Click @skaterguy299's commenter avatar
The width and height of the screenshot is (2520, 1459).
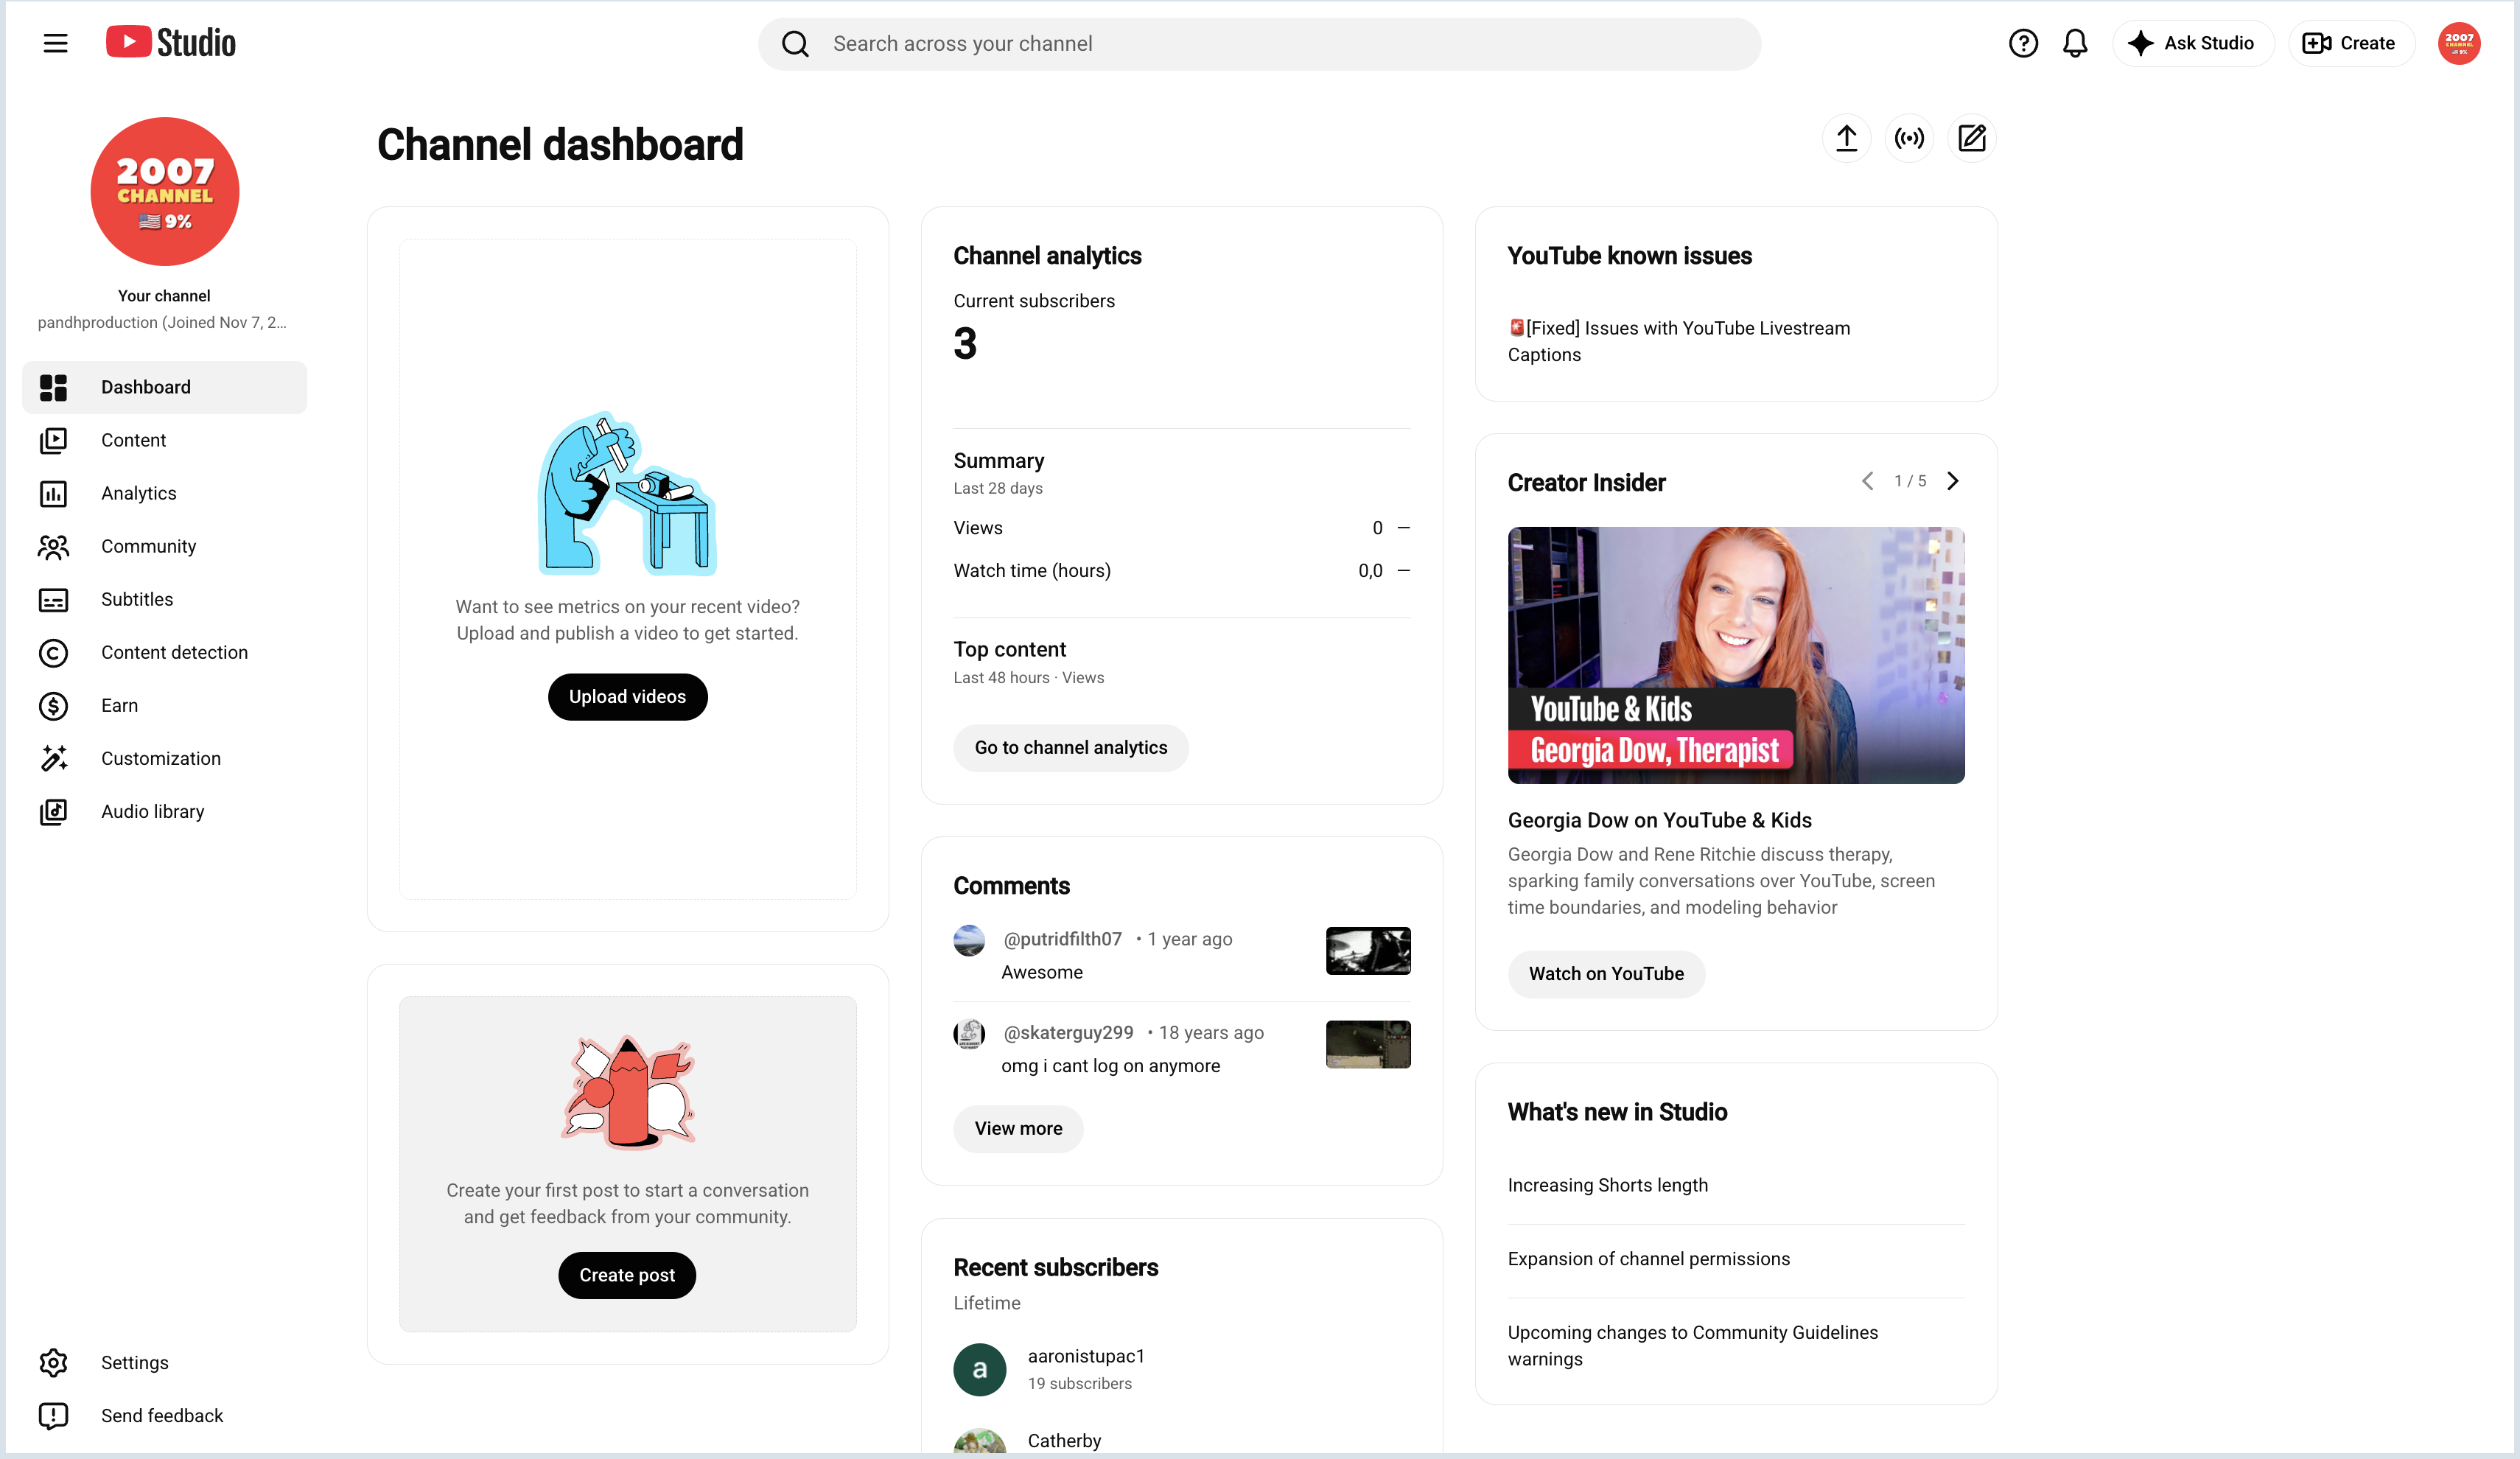point(969,1033)
